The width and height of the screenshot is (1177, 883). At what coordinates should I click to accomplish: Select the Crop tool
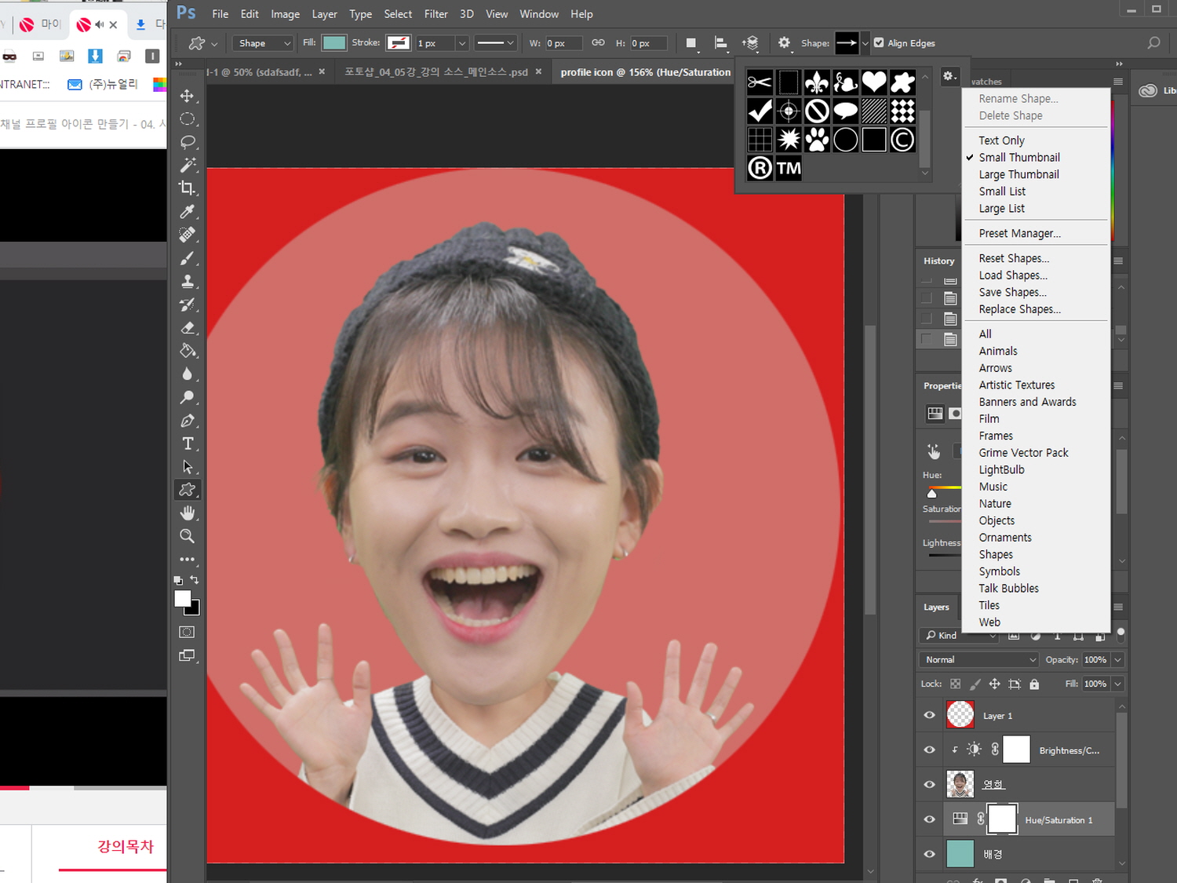pyautogui.click(x=187, y=188)
